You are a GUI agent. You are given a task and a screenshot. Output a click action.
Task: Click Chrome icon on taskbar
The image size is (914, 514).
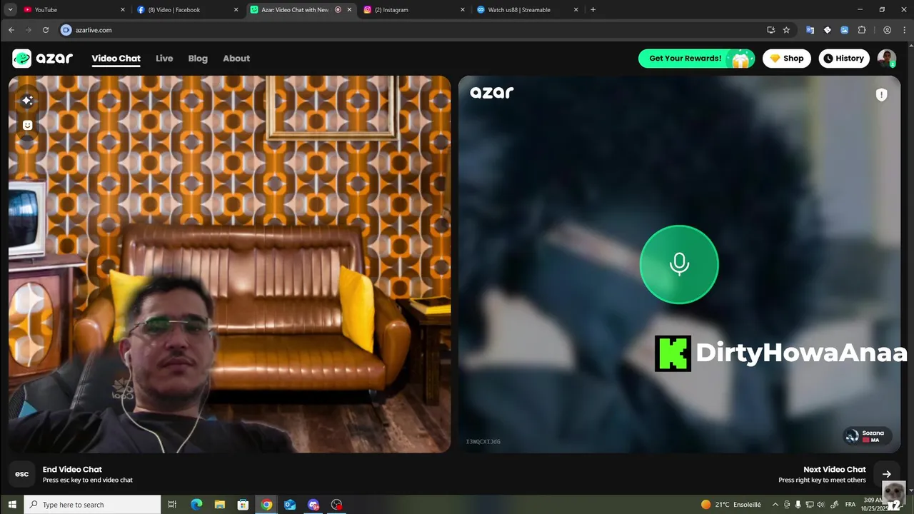(x=266, y=505)
